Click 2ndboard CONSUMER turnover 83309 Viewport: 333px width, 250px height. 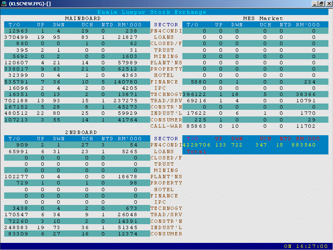[18, 234]
